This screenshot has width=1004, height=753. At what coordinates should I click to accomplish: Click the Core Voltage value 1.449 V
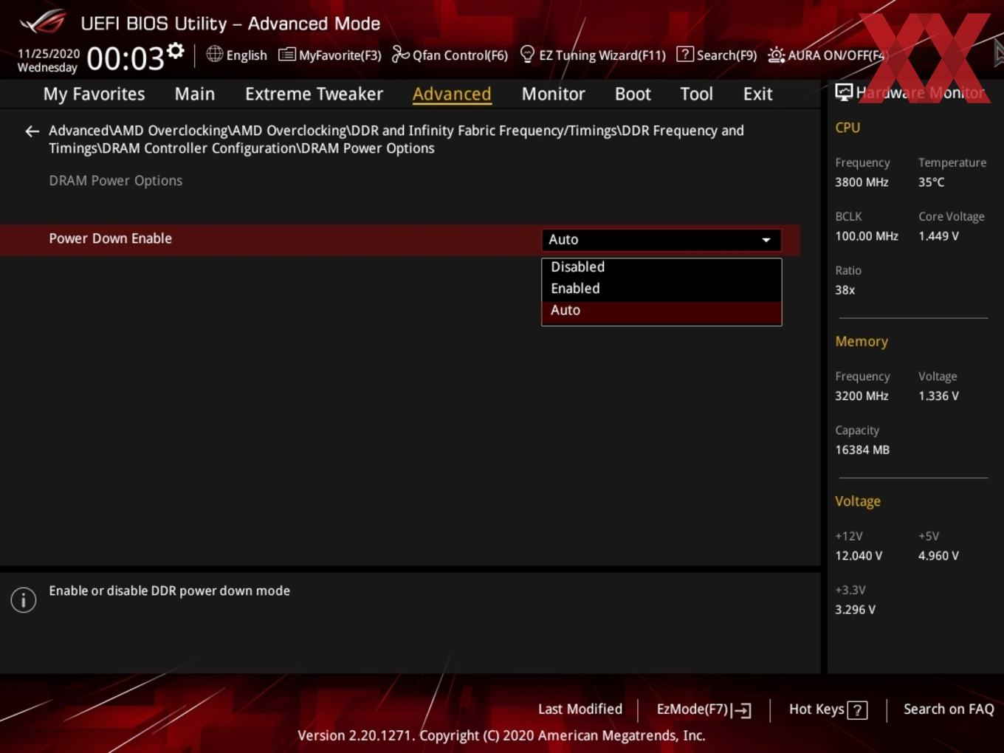pos(938,236)
